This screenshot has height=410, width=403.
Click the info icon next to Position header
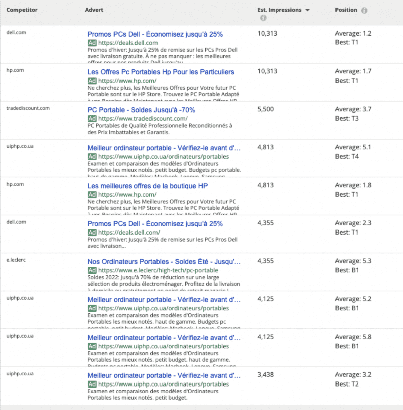(x=364, y=10)
